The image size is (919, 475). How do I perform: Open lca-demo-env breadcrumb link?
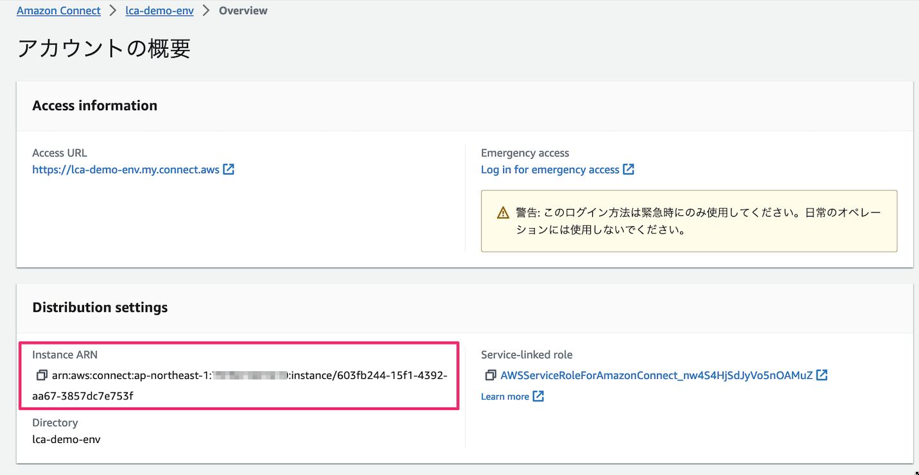(159, 11)
